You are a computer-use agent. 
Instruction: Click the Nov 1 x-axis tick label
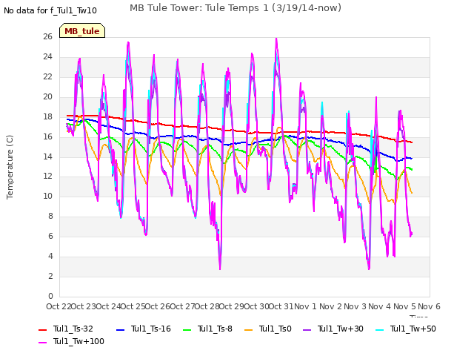tap(305, 306)
